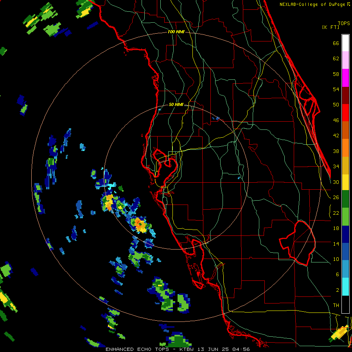
Task: Click the legend value "10"
Action: [336, 259]
